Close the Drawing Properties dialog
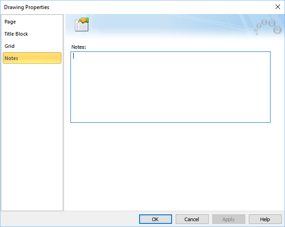 click(277, 7)
